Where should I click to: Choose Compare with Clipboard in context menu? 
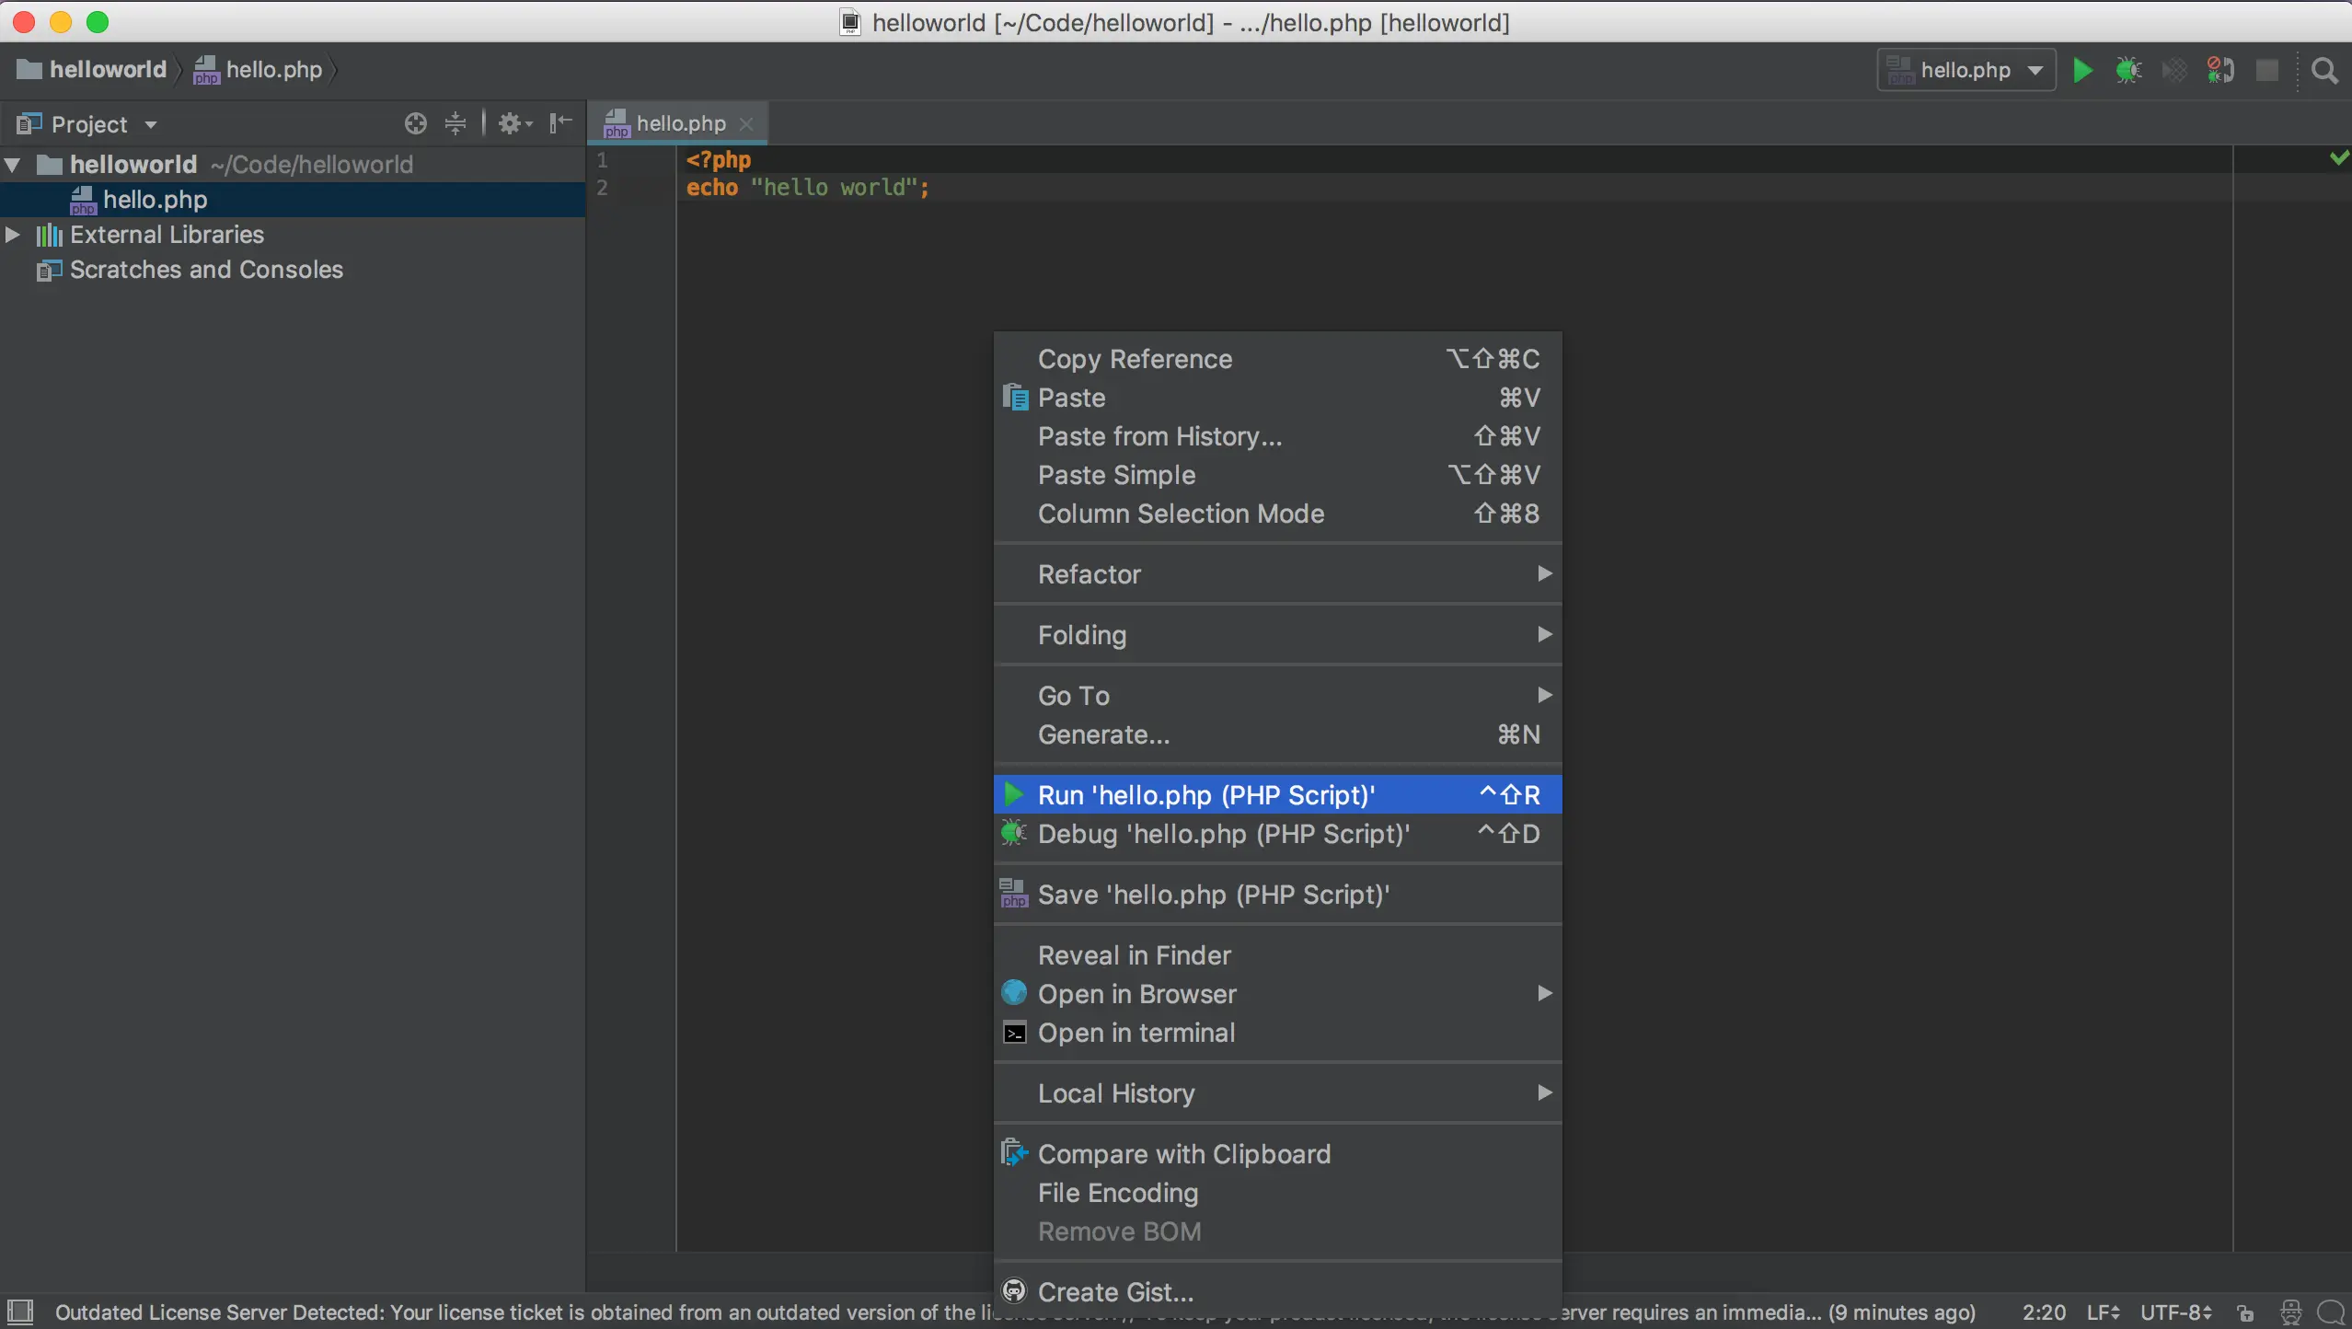[x=1183, y=1154]
